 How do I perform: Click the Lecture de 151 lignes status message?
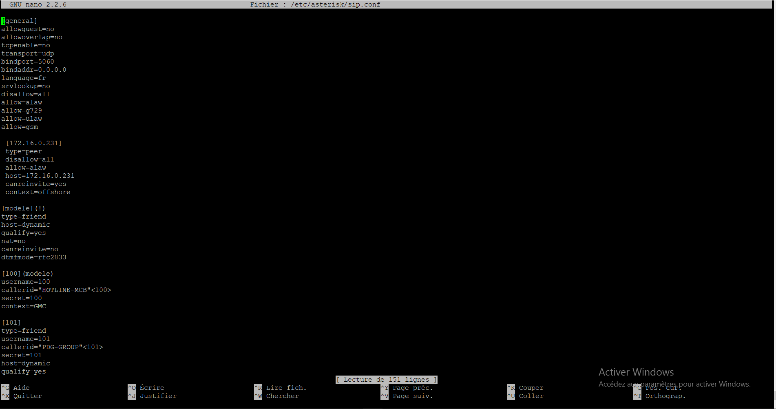[386, 380]
